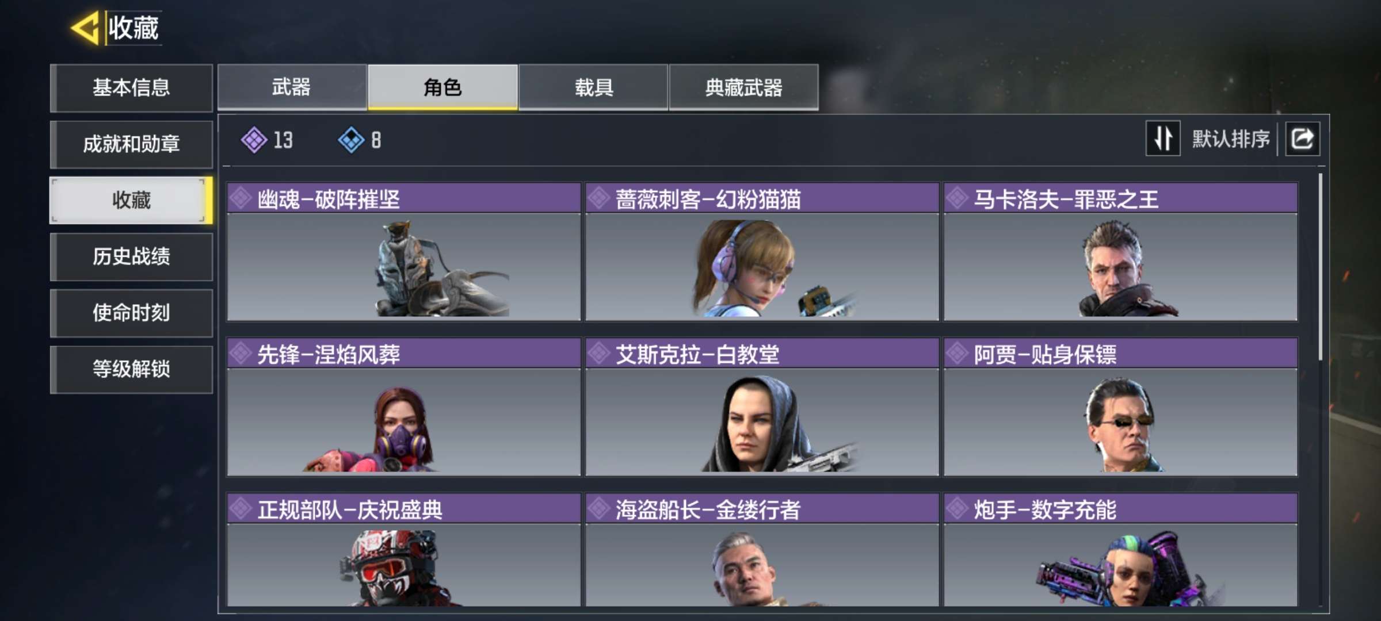This screenshot has height=621, width=1381.
Task: Click the sort order arrows icon
Action: pyautogui.click(x=1163, y=139)
